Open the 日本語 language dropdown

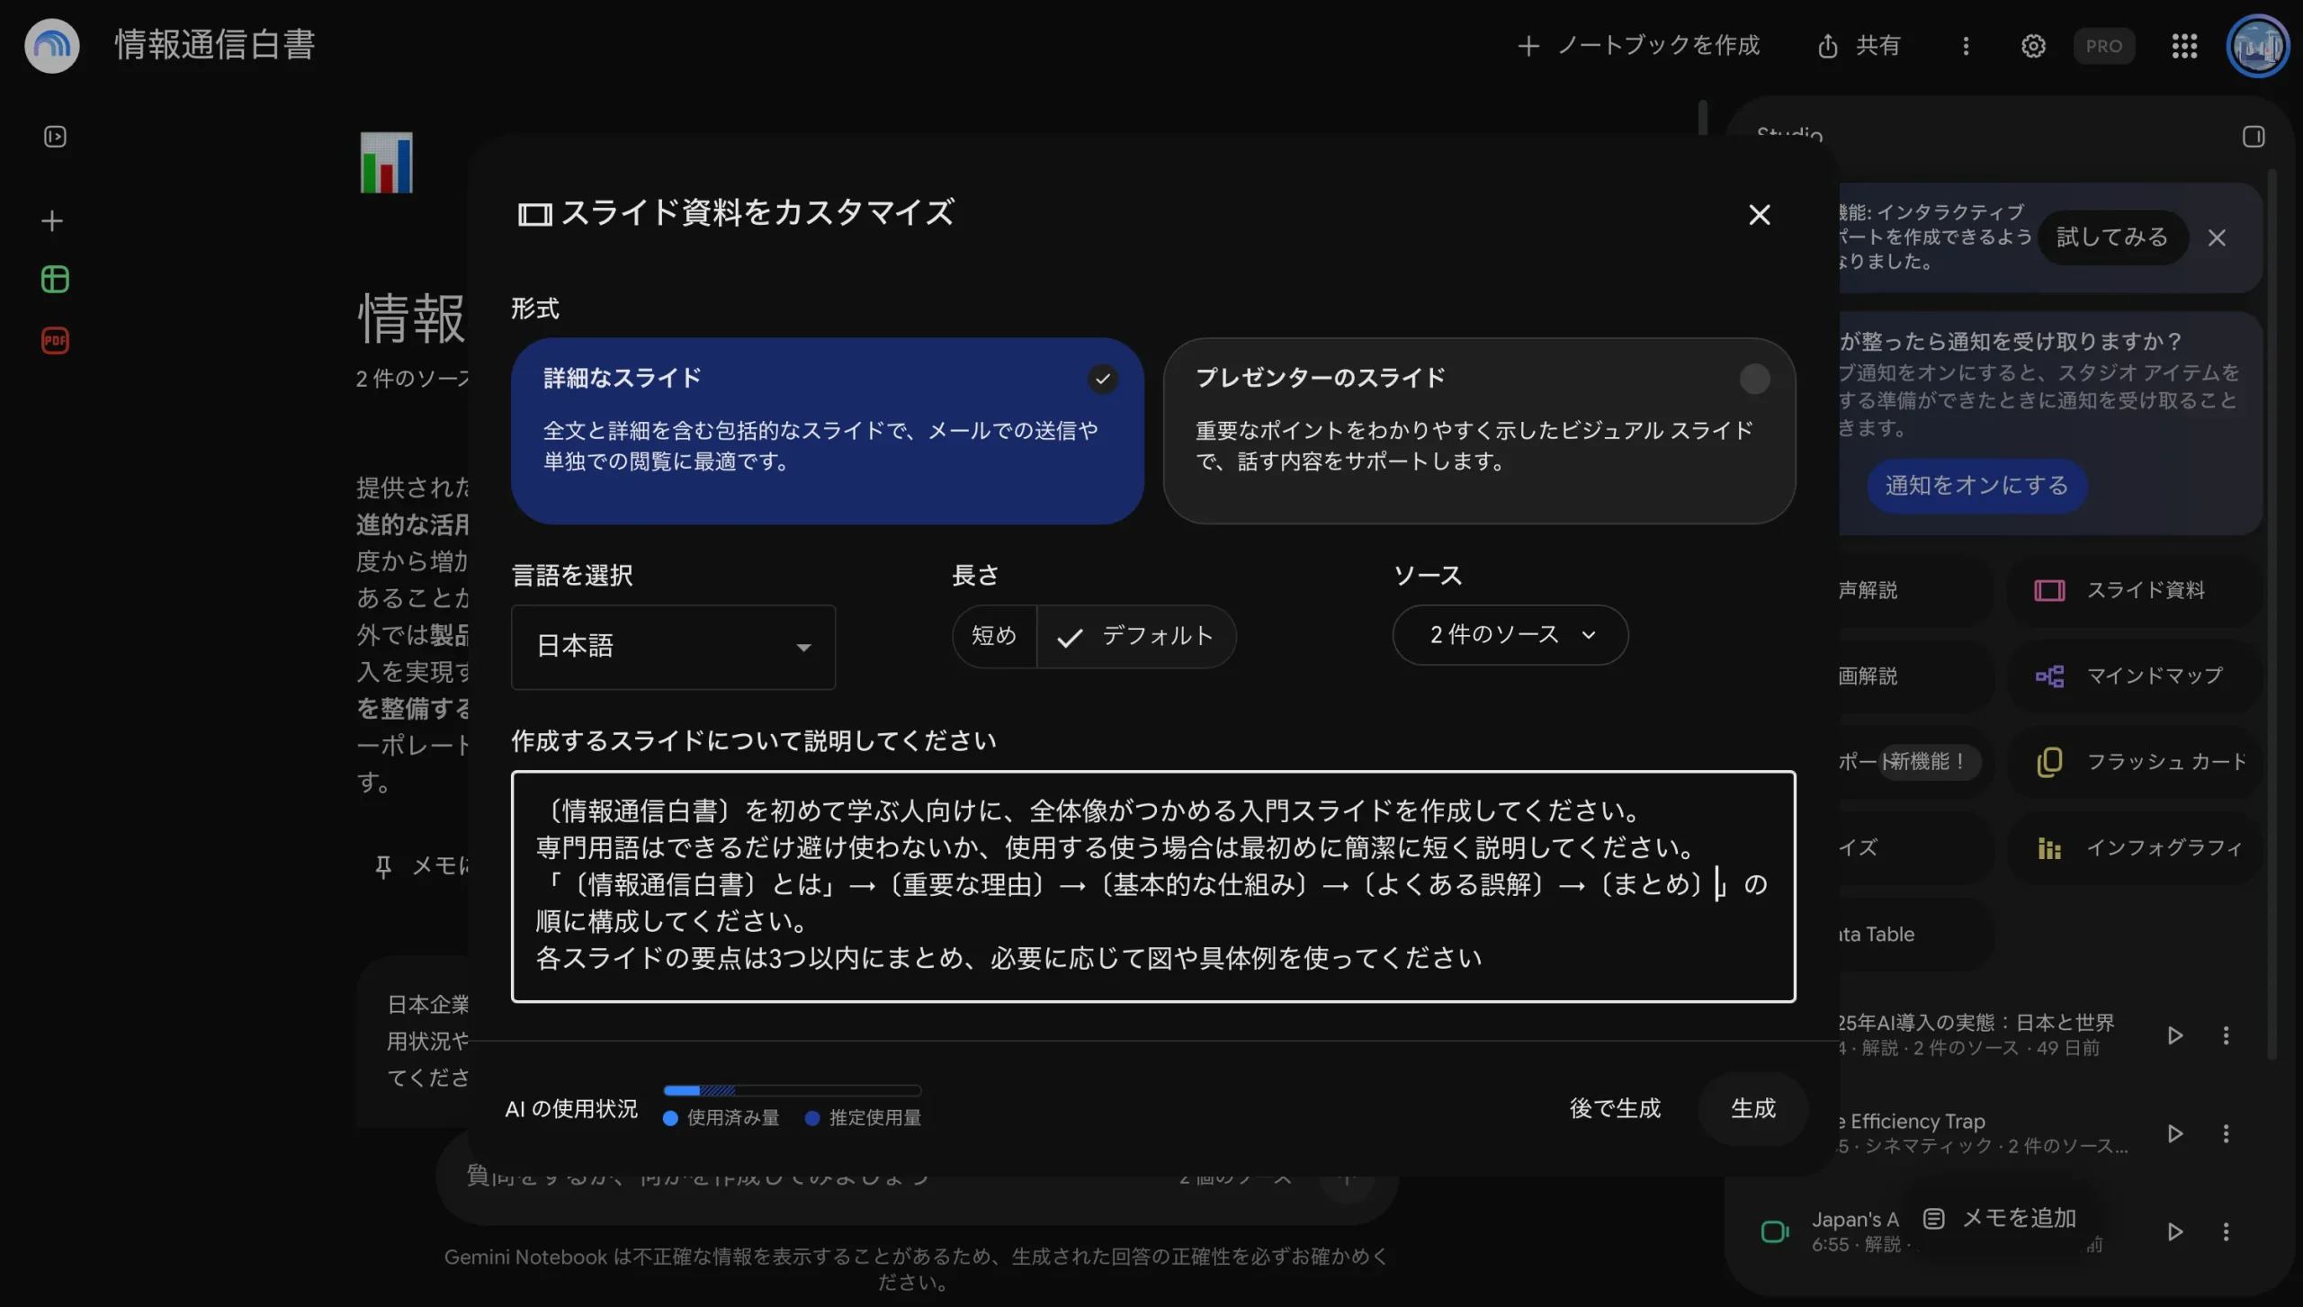[x=673, y=647]
